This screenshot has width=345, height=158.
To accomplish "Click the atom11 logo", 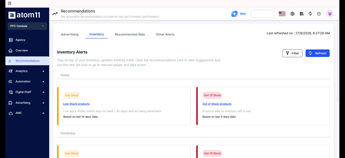I will coord(24,15).
